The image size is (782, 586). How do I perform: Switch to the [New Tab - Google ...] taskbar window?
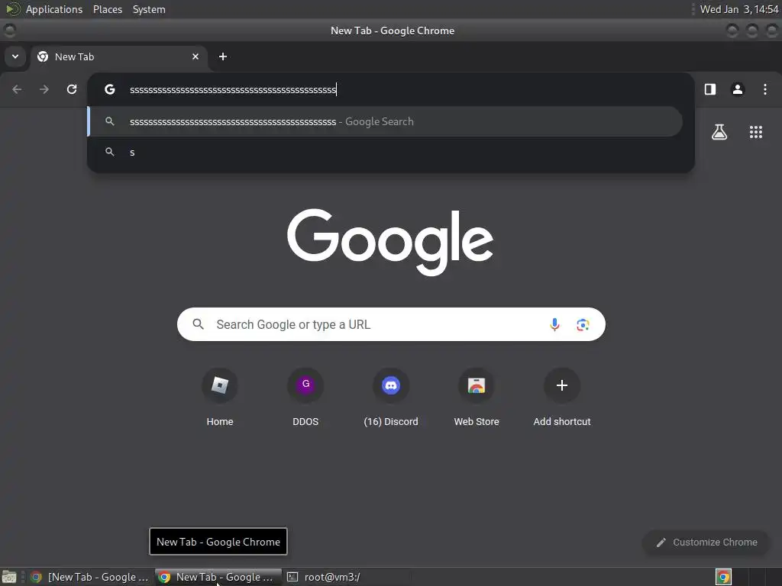(x=90, y=577)
